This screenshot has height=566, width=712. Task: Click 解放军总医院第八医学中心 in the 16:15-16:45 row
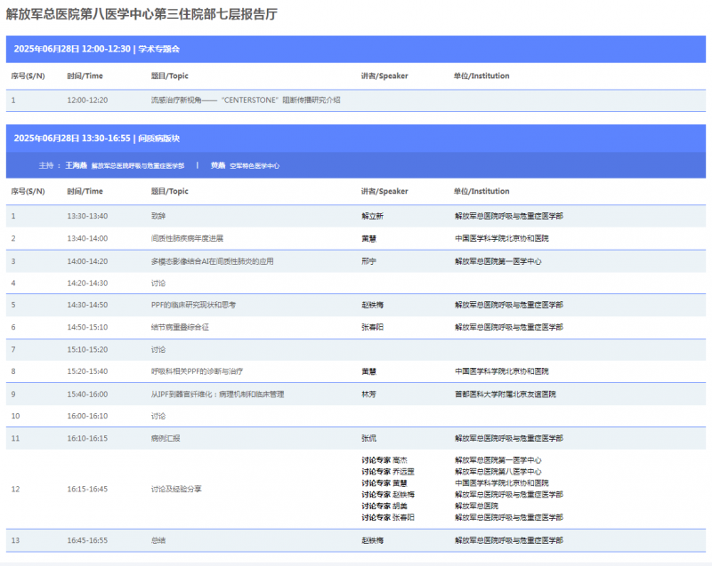(498, 472)
